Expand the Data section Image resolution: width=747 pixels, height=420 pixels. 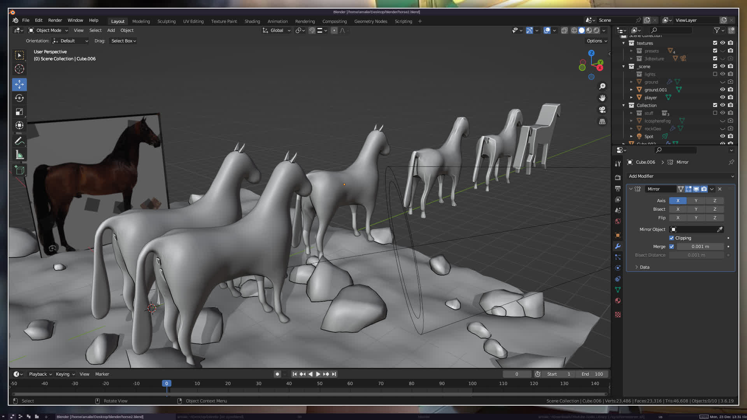[644, 267]
